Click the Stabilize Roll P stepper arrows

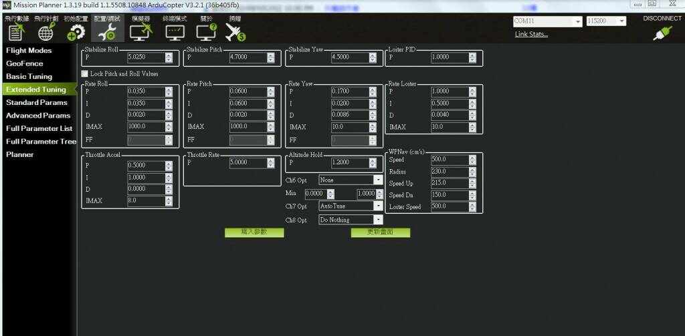169,57
